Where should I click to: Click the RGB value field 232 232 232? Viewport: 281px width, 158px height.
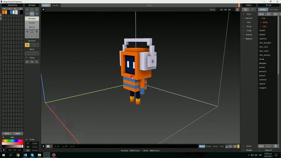tap(14, 150)
